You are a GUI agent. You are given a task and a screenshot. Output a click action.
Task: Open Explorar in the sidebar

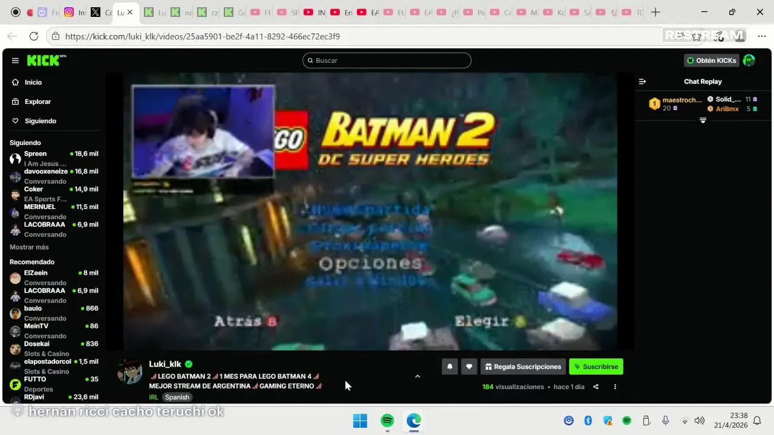37,101
